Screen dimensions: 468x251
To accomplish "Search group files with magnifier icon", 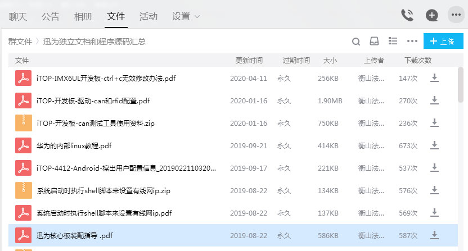I will coord(355,42).
